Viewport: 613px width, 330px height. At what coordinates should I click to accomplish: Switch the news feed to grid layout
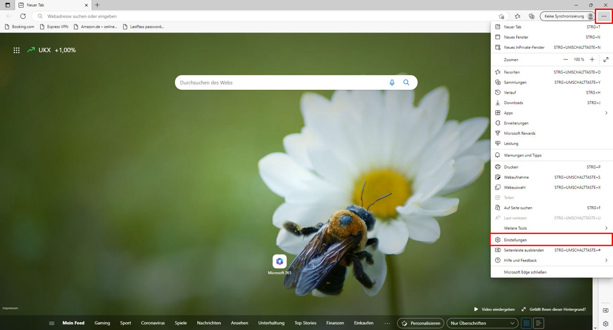click(x=526, y=323)
